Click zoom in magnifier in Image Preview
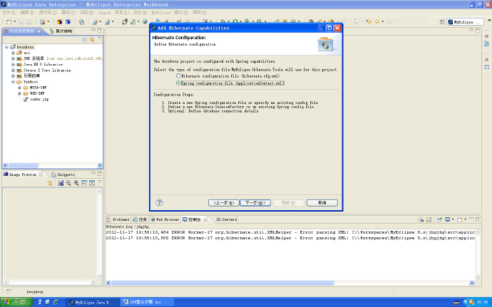The height and width of the screenshot is (307, 492). pyautogui.click(x=76, y=183)
